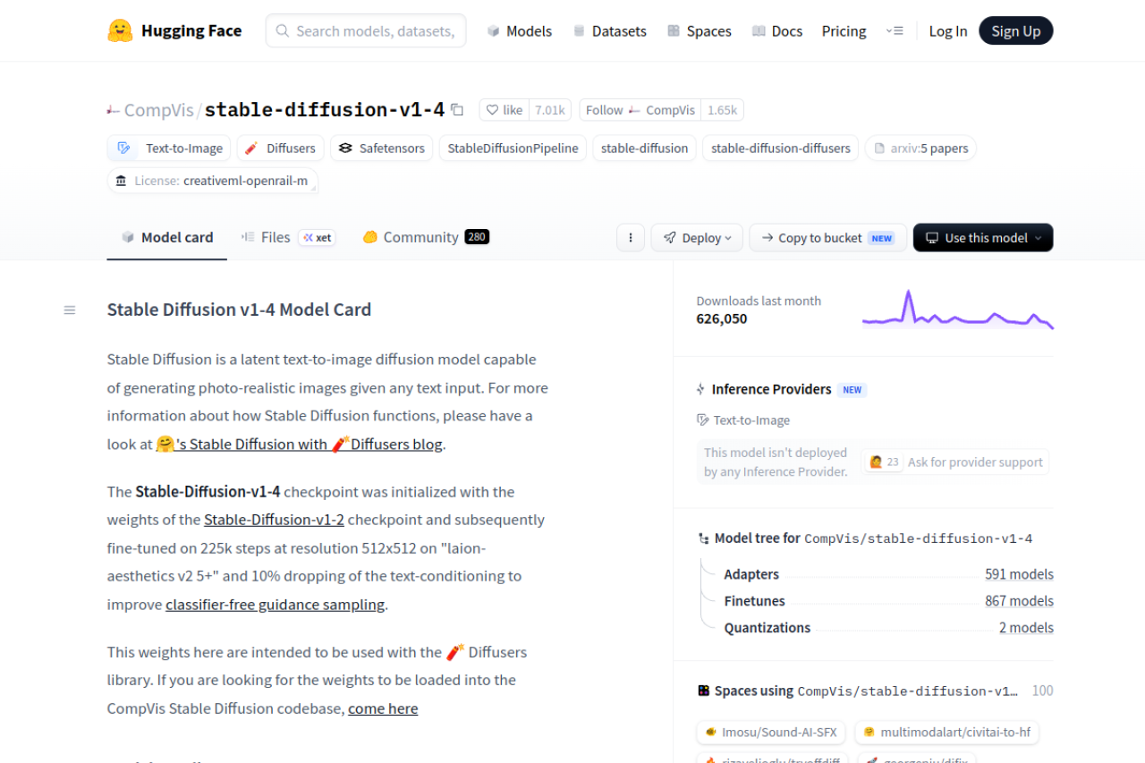Click the Safetensors tag

[382, 148]
